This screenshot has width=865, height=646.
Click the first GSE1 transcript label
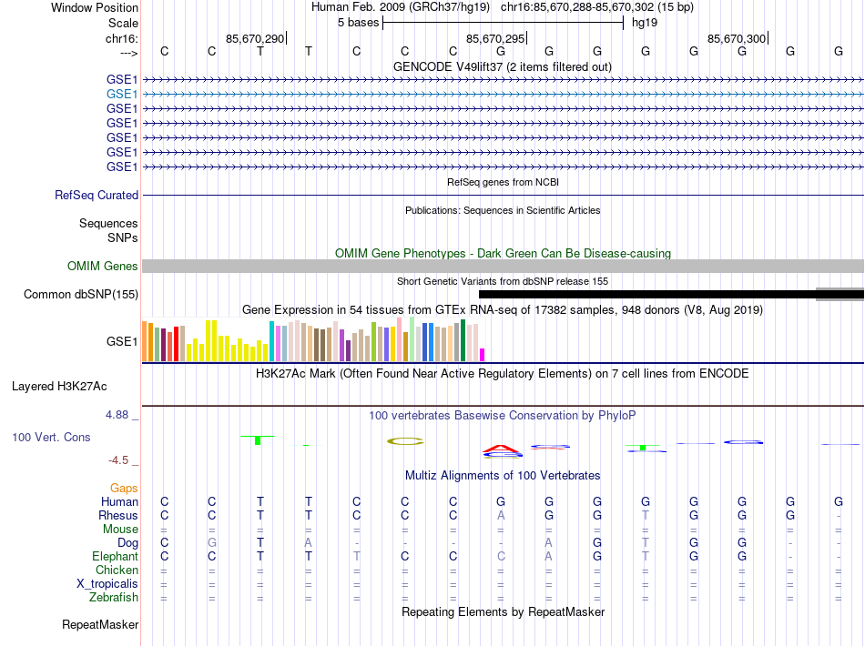[x=122, y=79]
